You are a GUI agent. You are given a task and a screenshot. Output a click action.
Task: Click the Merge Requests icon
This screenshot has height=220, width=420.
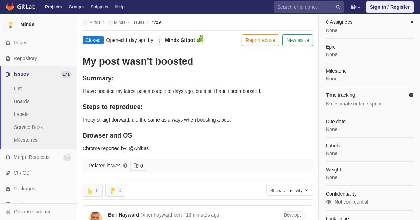[x=8, y=157]
